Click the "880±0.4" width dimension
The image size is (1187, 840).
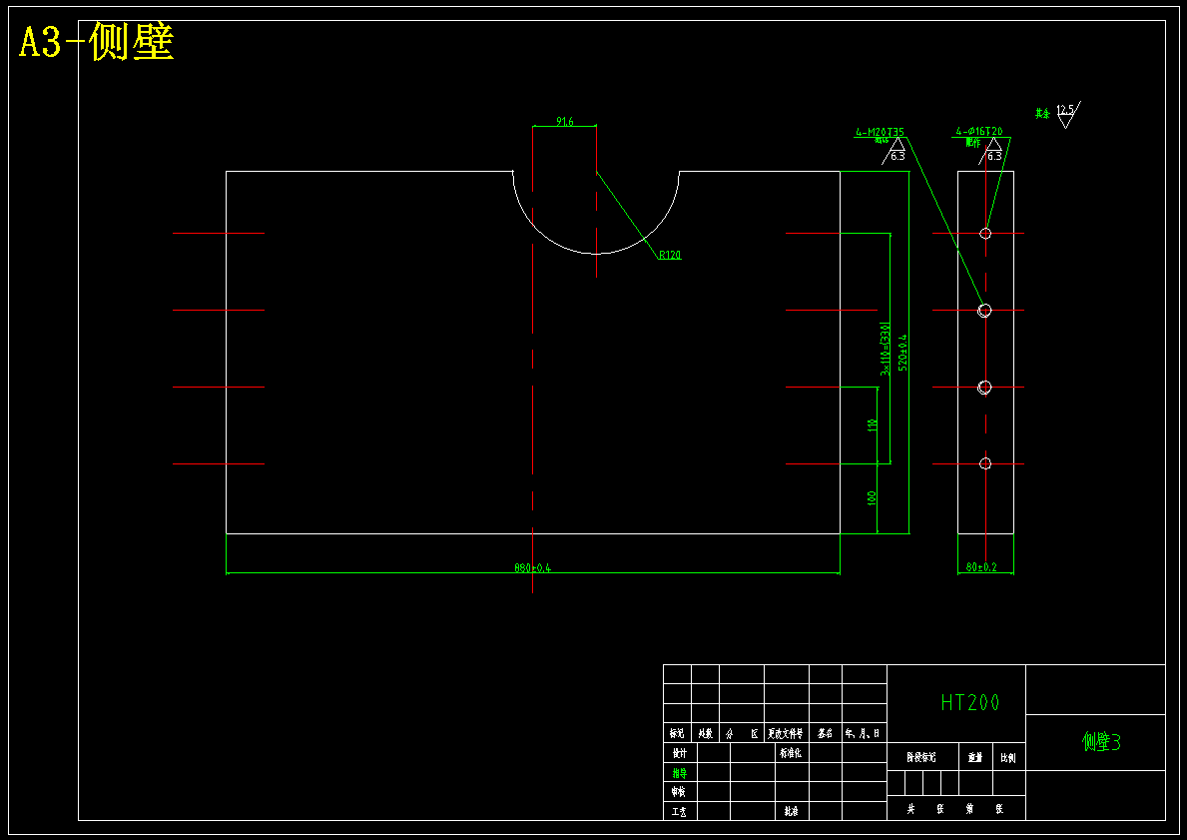[x=533, y=568]
